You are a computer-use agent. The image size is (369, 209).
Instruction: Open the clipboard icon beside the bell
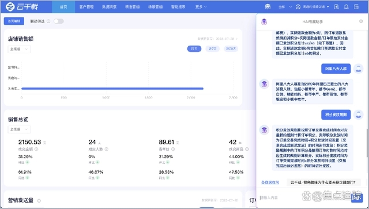point(356,6)
